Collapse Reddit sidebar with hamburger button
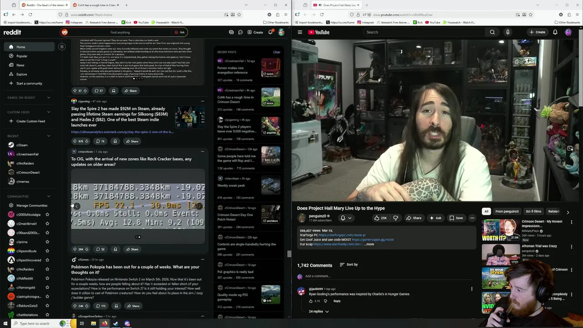Image resolution: width=583 pixels, height=328 pixels. pyautogui.click(x=61, y=46)
